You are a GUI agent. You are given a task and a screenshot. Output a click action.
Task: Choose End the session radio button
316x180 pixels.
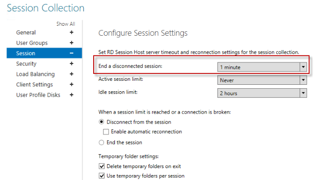(102, 142)
